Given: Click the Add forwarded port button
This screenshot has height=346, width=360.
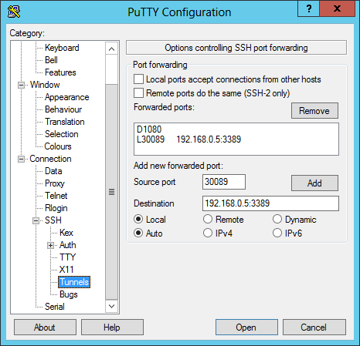Looking at the screenshot, I should (314, 183).
